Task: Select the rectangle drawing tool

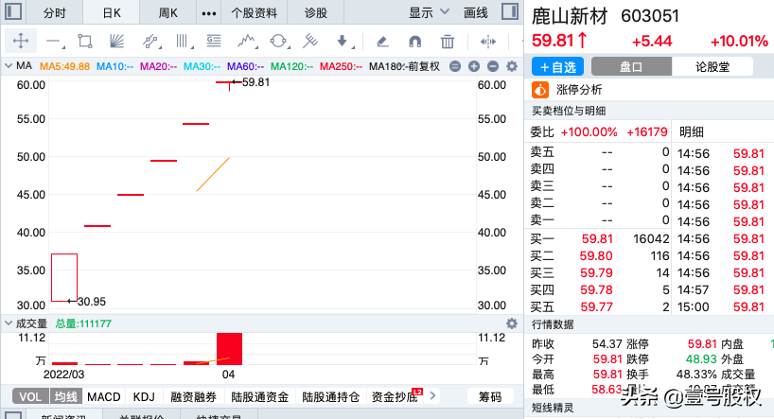Action: tap(85, 41)
